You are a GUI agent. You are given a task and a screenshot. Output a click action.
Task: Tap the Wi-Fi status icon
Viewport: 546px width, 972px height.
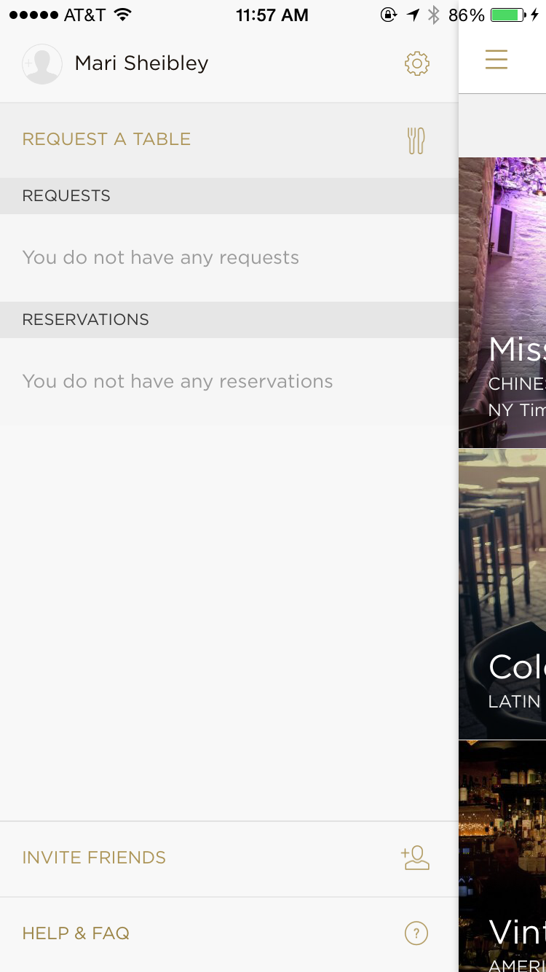click(x=123, y=15)
